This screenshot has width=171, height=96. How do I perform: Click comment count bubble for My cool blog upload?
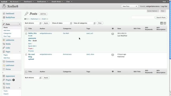coord(113,55)
